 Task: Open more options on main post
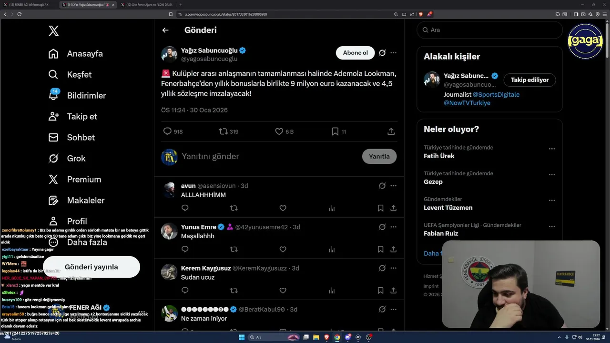(x=393, y=53)
